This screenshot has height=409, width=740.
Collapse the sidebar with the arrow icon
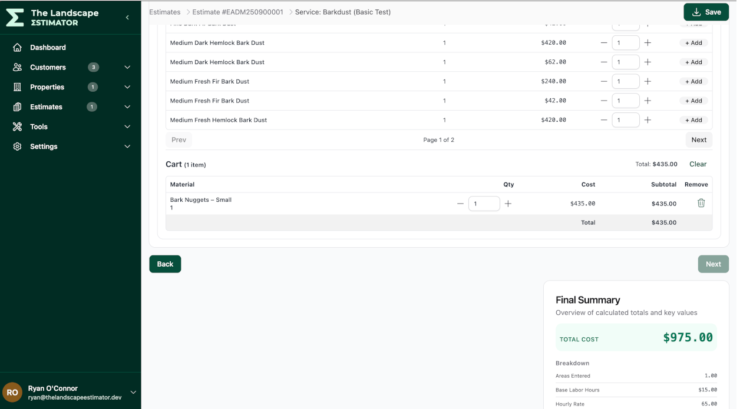pos(127,17)
